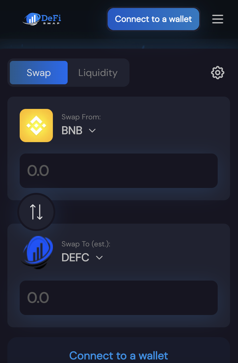Click the DeFi Swap bar-chart logo icon
Image resolution: width=238 pixels, height=363 pixels.
pyautogui.click(x=31, y=19)
